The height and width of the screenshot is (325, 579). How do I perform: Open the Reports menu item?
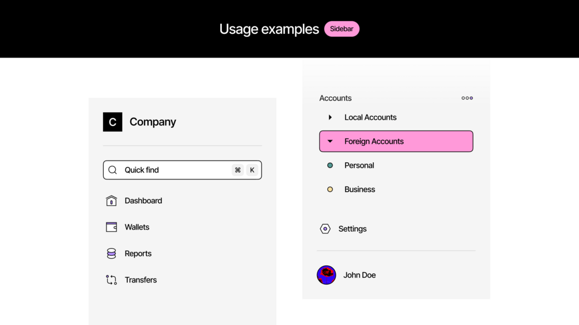point(138,254)
